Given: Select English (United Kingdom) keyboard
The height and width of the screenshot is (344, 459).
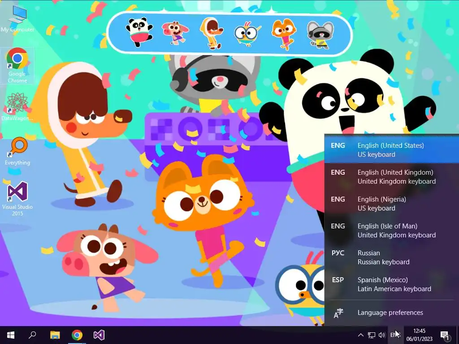Looking at the screenshot, I should click(x=392, y=176).
